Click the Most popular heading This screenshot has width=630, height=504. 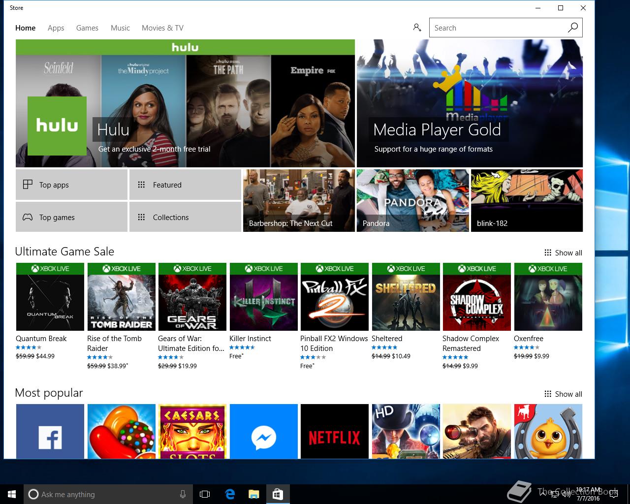pyautogui.click(x=49, y=393)
